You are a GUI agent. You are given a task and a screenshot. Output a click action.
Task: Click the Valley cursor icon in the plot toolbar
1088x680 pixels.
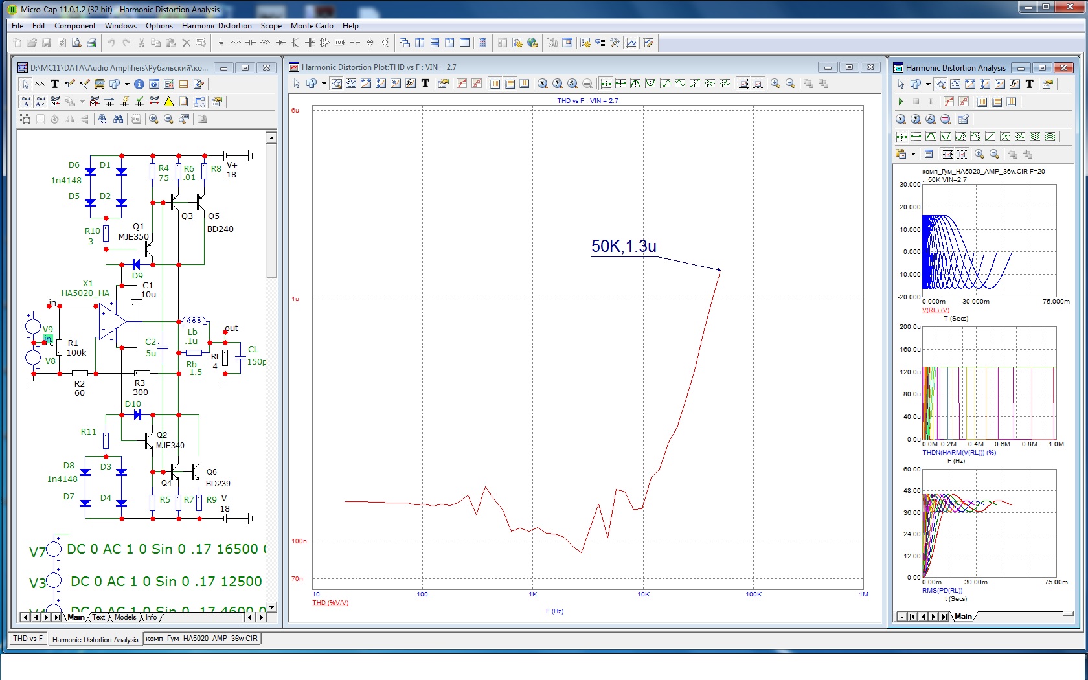coord(650,84)
